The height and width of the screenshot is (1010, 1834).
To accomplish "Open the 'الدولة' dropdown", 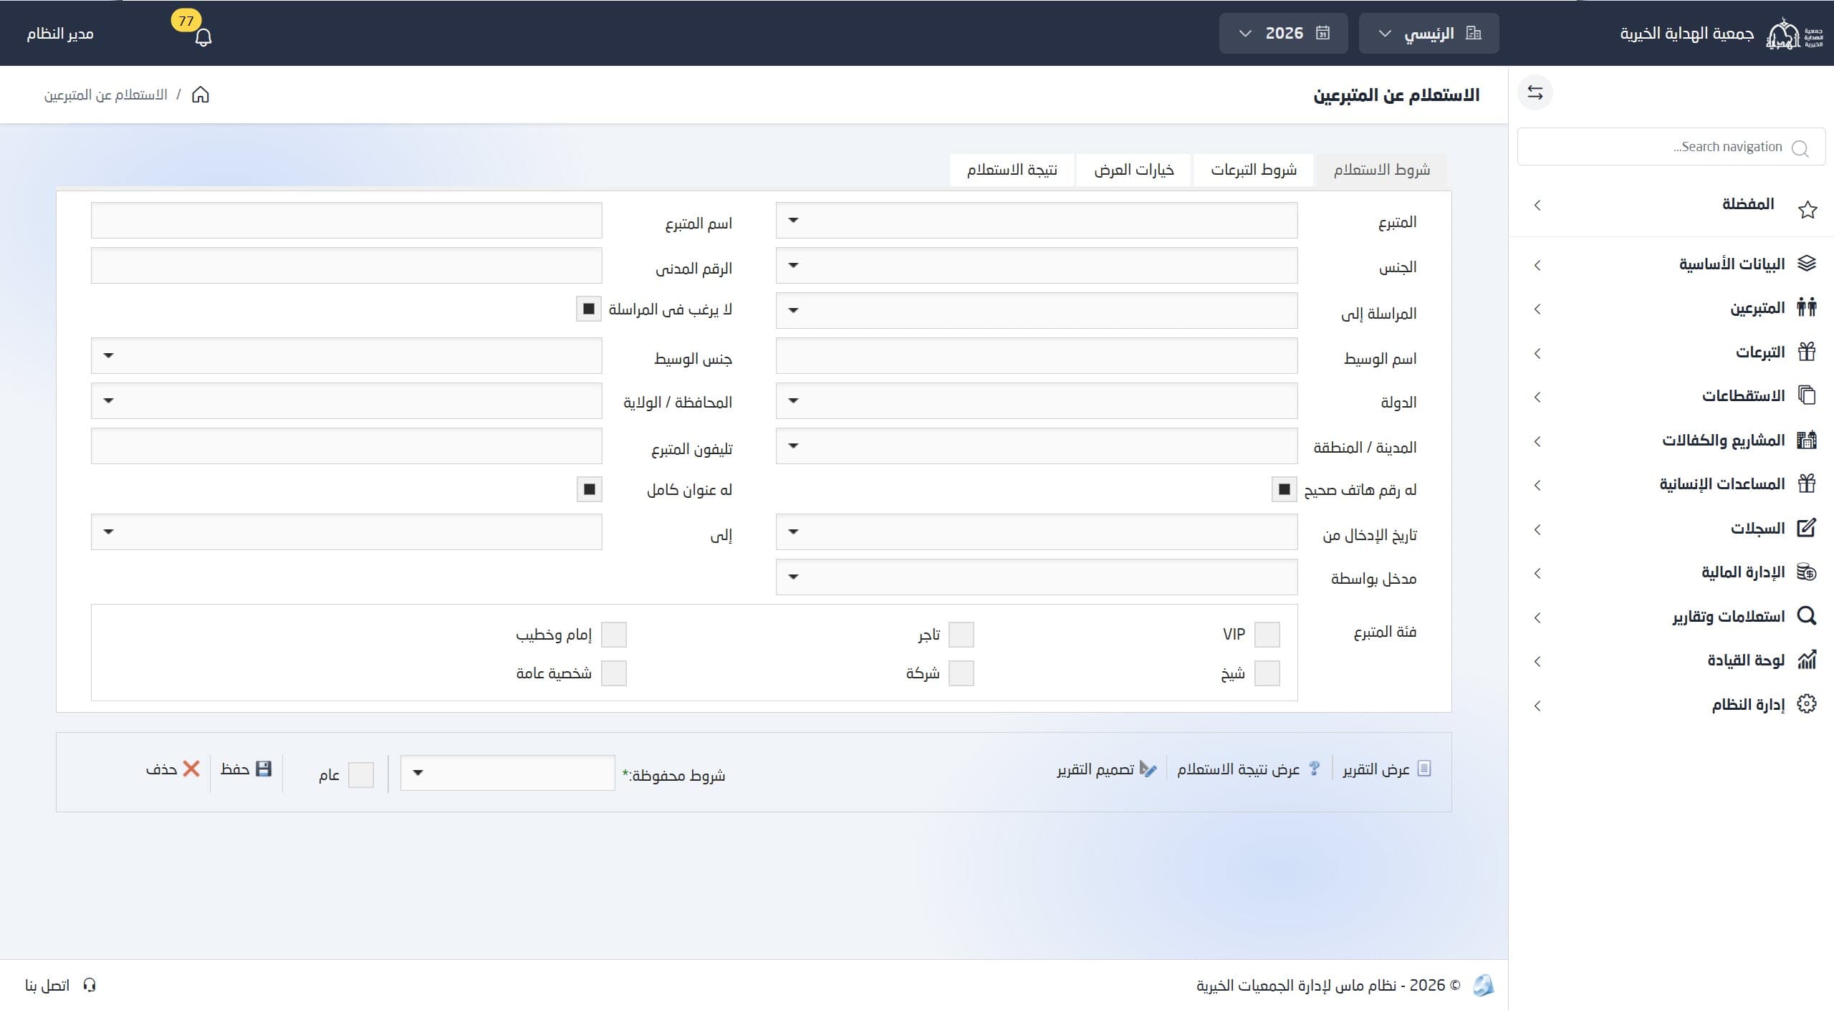I will pos(1036,400).
